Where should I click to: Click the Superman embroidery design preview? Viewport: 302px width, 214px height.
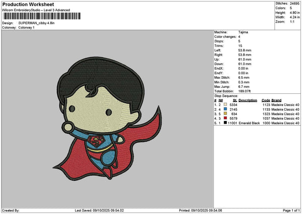pyautogui.click(x=108, y=118)
